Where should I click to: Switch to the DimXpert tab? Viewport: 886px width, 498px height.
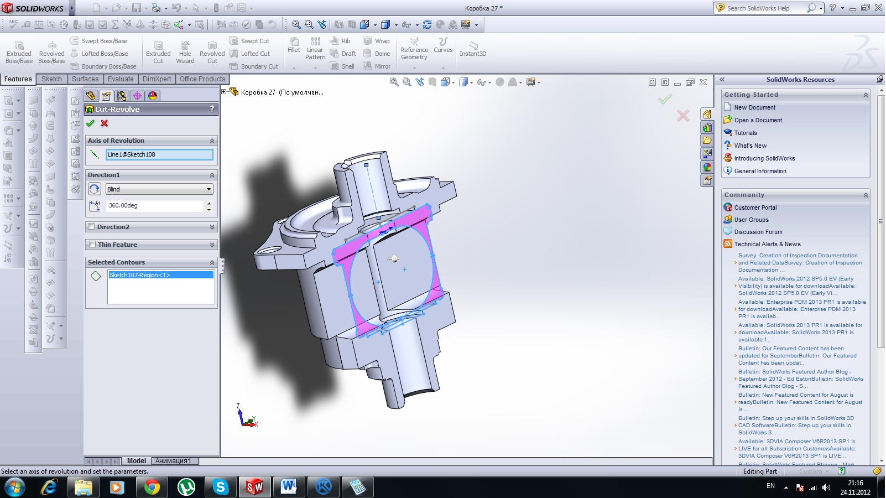coord(157,79)
